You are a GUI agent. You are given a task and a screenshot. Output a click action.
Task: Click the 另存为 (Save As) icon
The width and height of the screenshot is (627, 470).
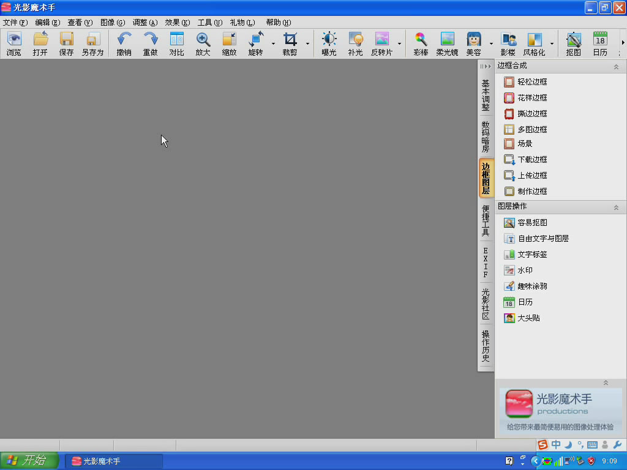93,43
